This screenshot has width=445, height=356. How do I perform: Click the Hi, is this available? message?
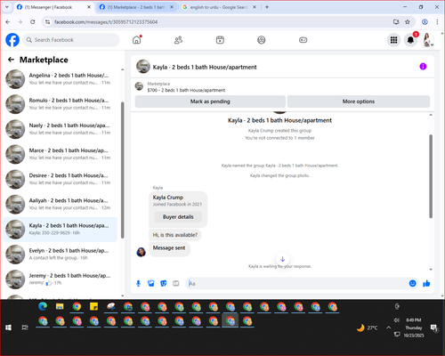(x=175, y=235)
